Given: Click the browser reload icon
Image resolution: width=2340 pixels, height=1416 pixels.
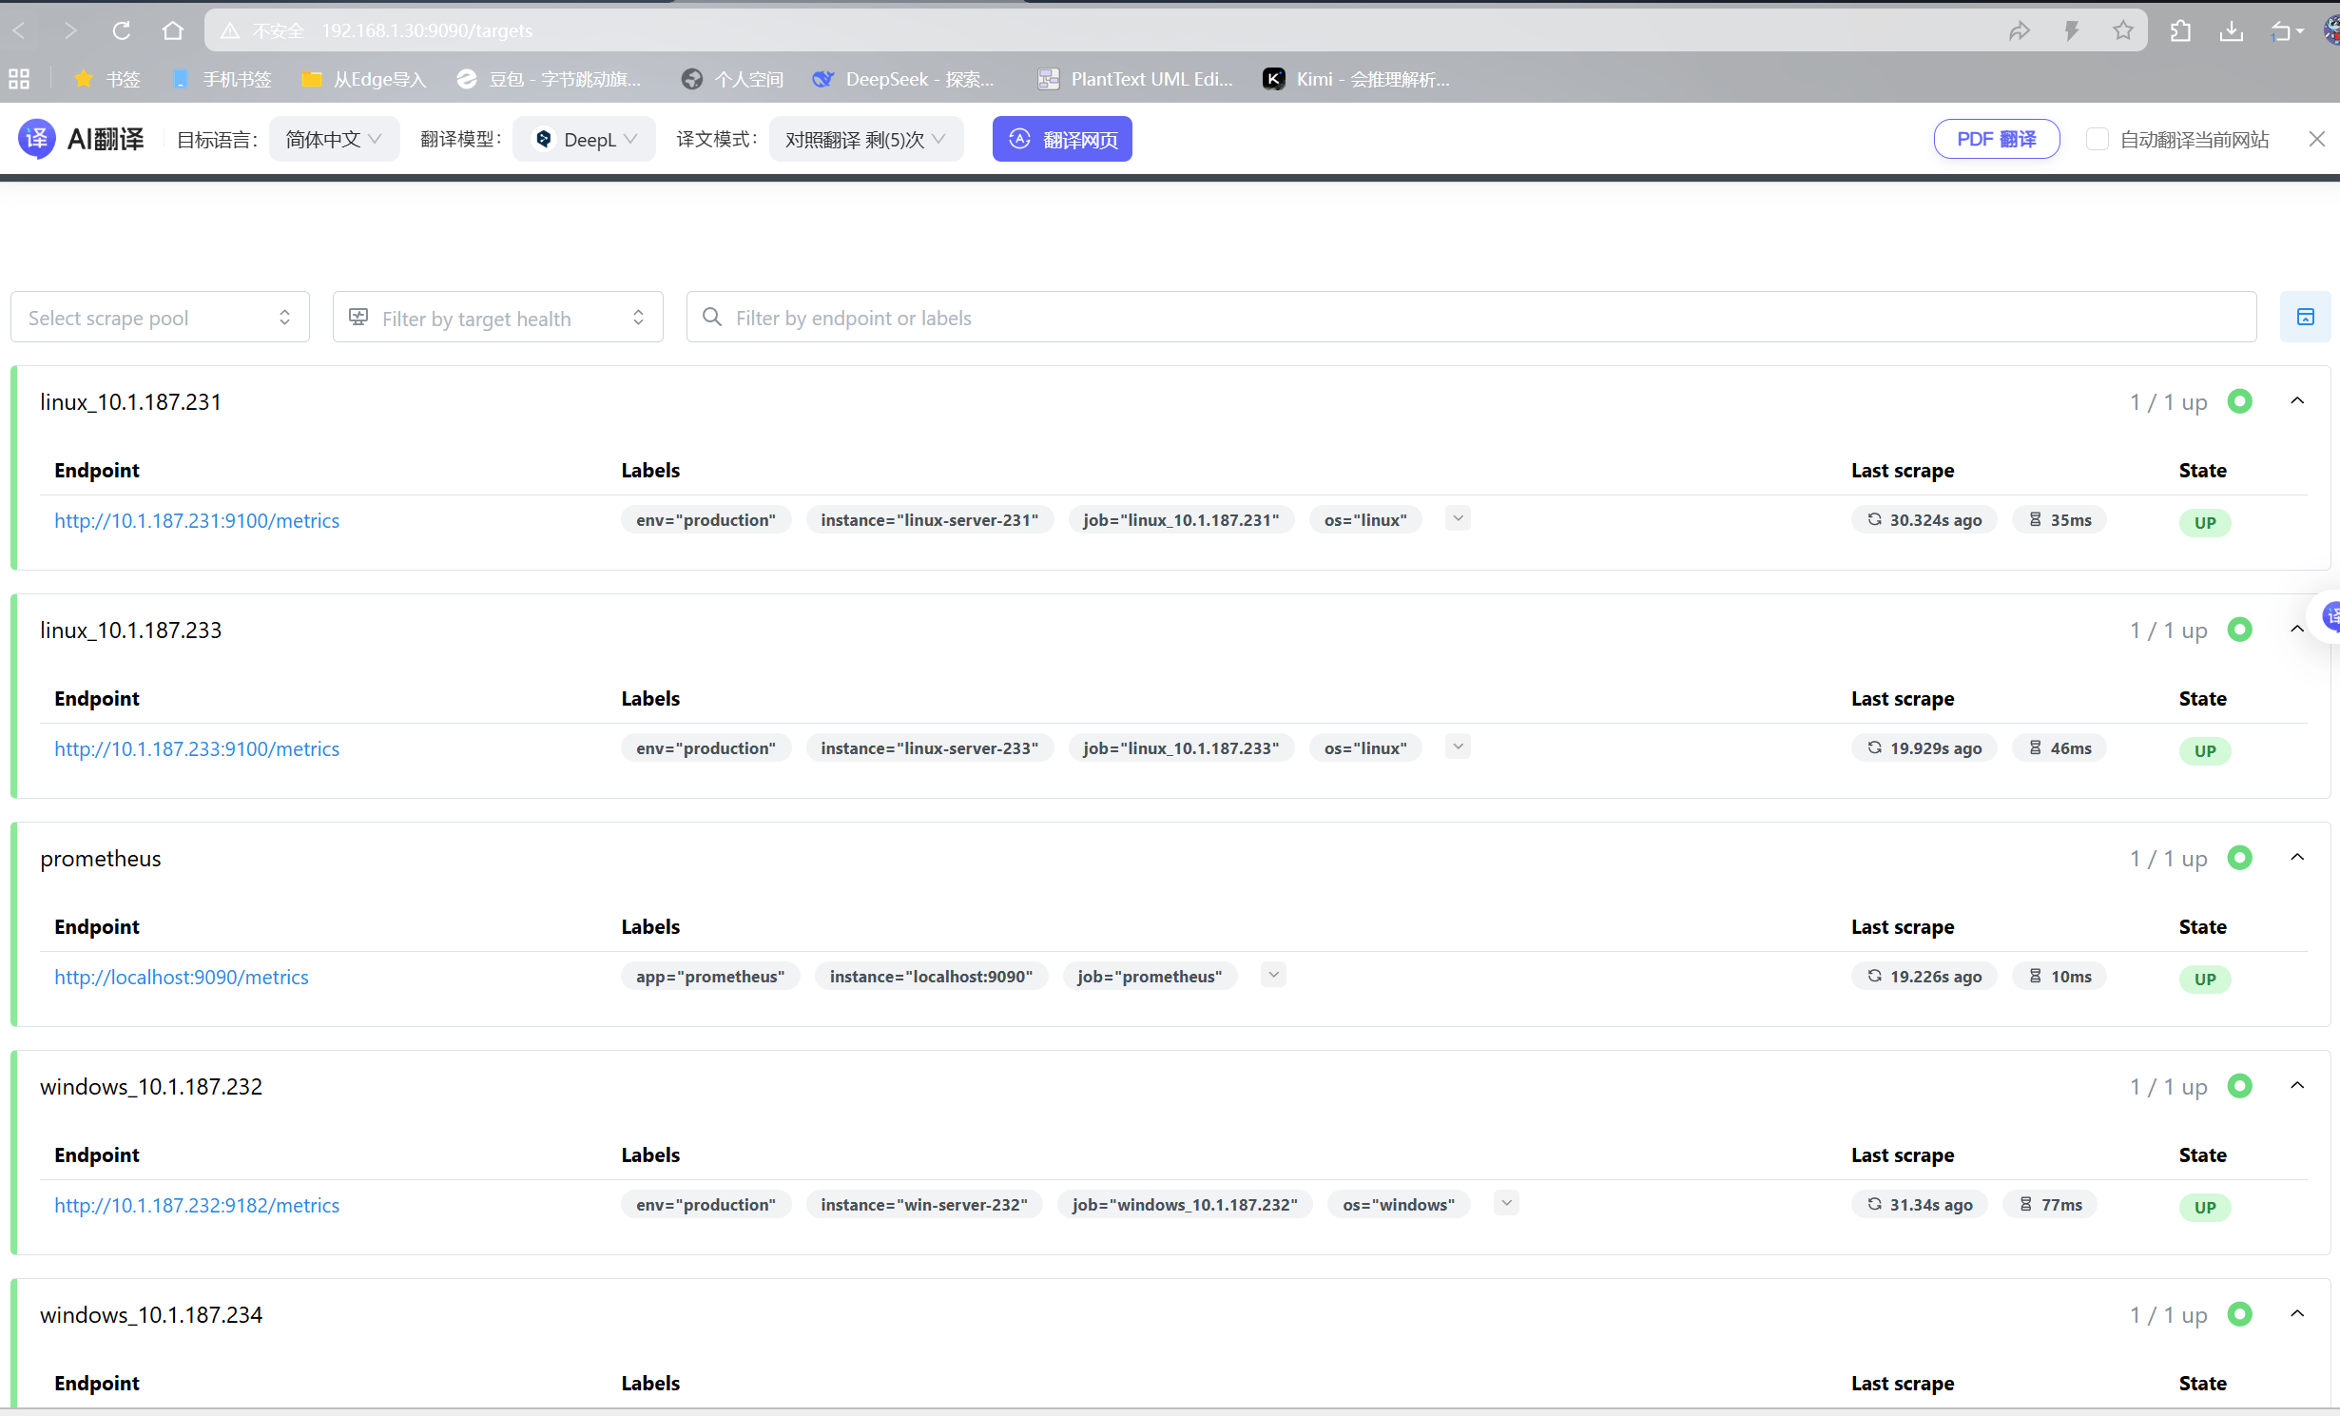Looking at the screenshot, I should click(x=121, y=30).
